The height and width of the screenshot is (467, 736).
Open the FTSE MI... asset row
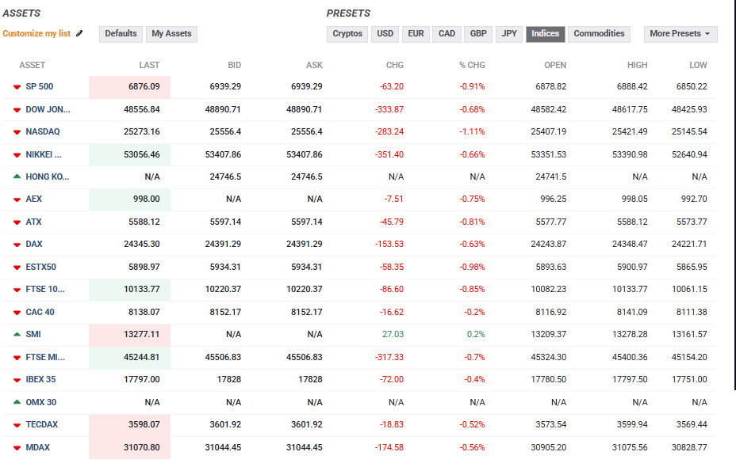click(x=48, y=357)
